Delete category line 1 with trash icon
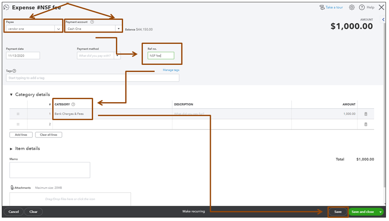Image resolution: width=389 pixels, height=221 pixels. (366, 114)
